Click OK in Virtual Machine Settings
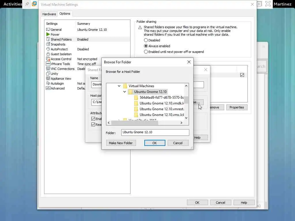This screenshot has width=295, height=221. tap(197, 203)
